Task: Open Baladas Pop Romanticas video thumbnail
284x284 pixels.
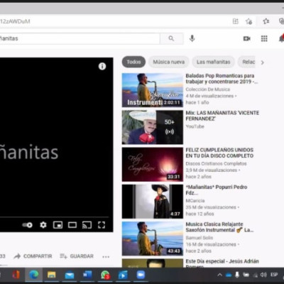Action: pos(153,90)
